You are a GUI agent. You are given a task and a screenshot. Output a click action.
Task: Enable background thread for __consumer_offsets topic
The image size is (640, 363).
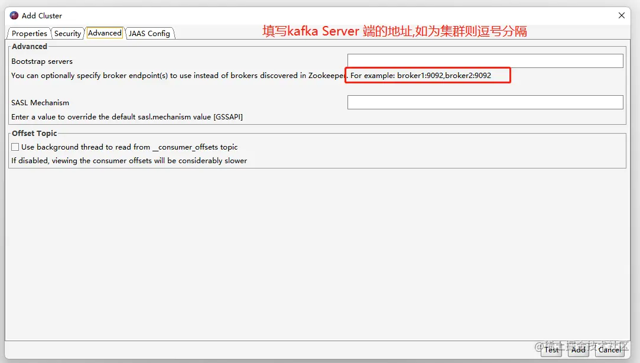[x=15, y=147]
